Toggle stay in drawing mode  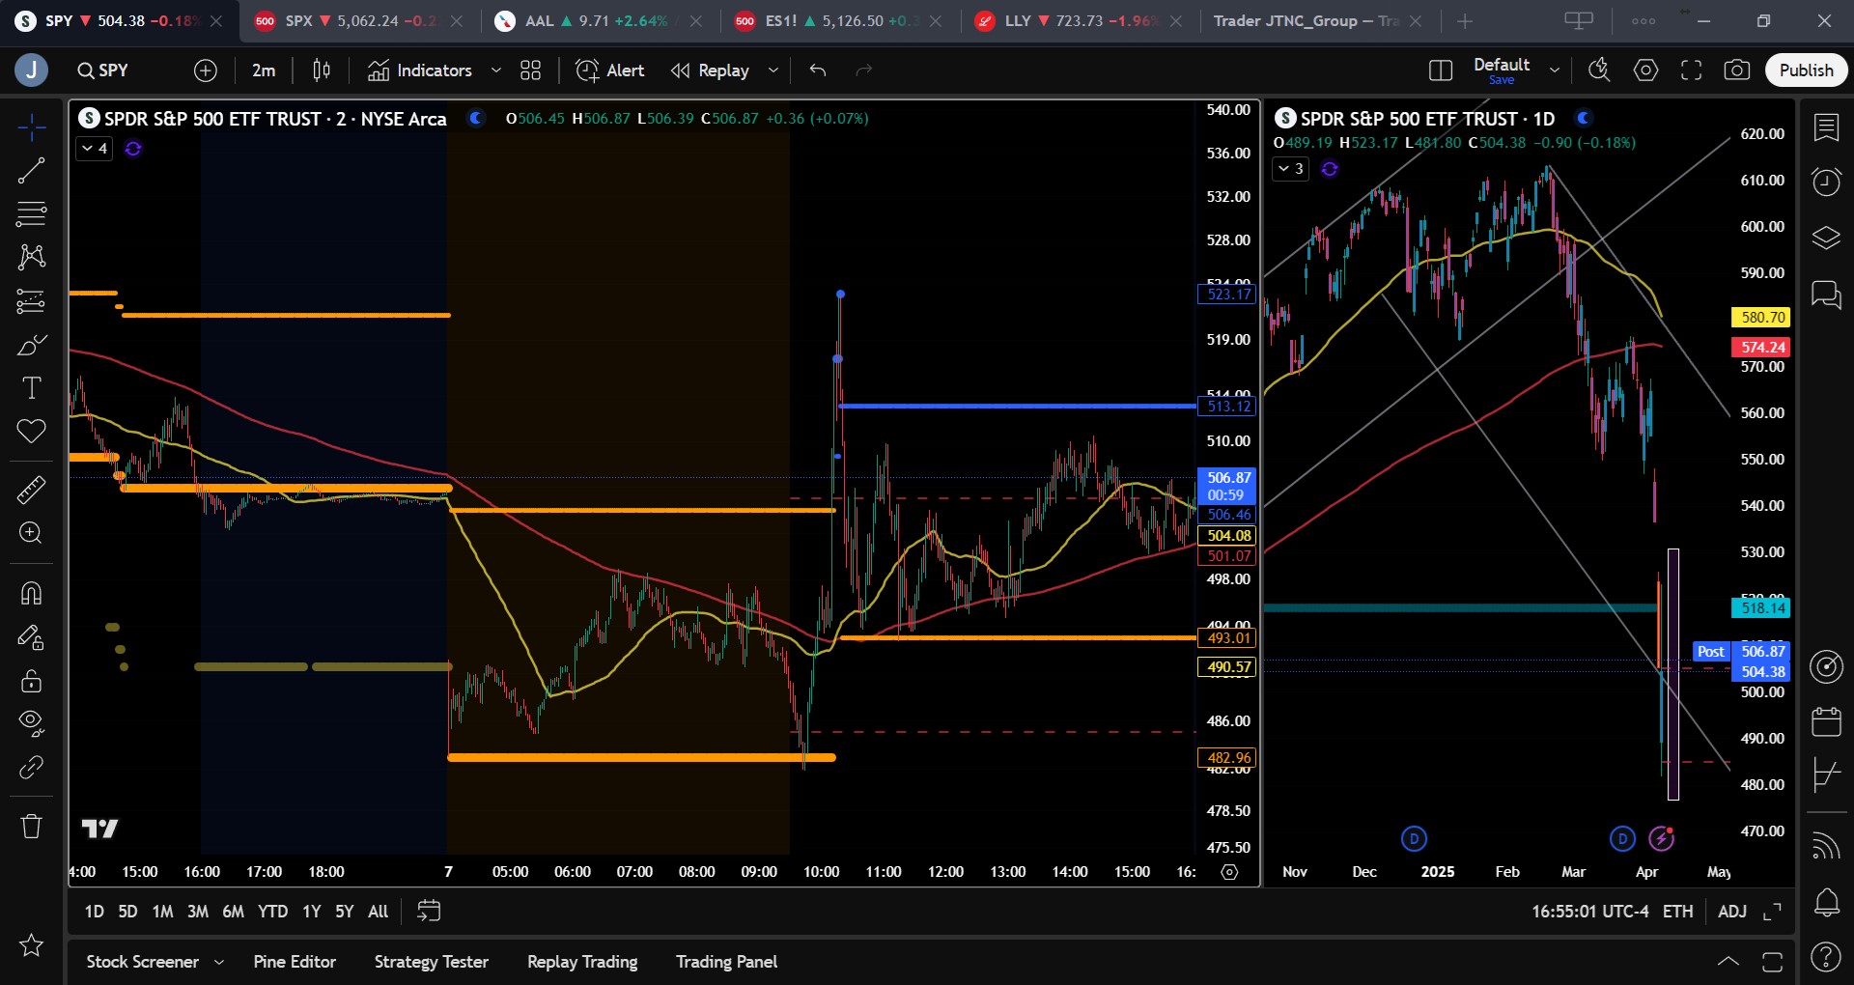click(31, 637)
